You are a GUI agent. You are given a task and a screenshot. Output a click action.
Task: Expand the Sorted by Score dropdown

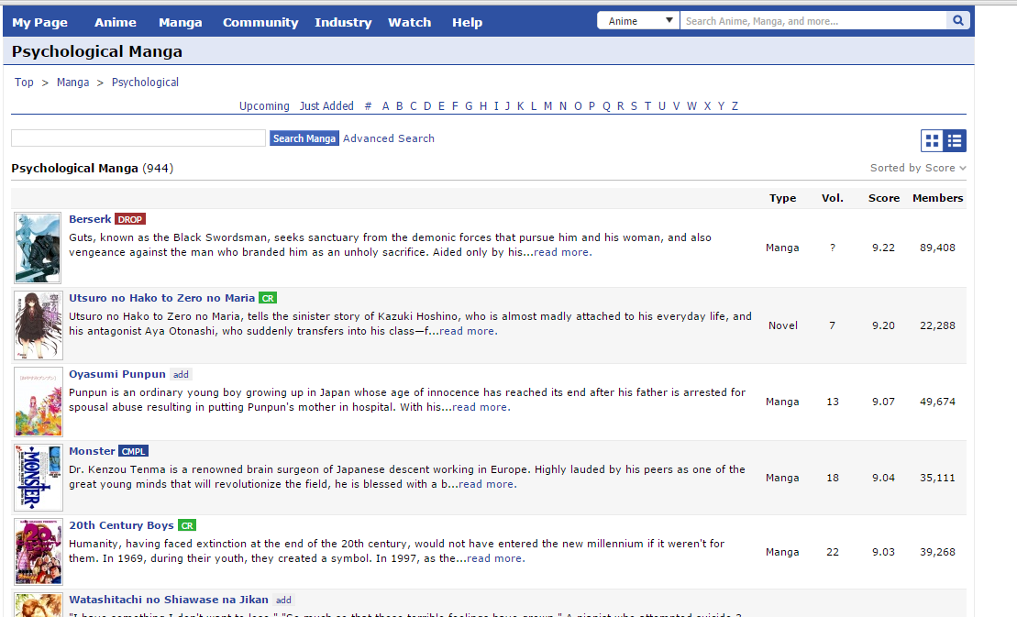click(x=918, y=168)
